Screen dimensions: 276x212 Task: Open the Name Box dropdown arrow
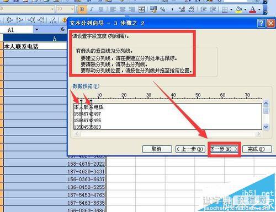pyautogui.click(x=36, y=29)
